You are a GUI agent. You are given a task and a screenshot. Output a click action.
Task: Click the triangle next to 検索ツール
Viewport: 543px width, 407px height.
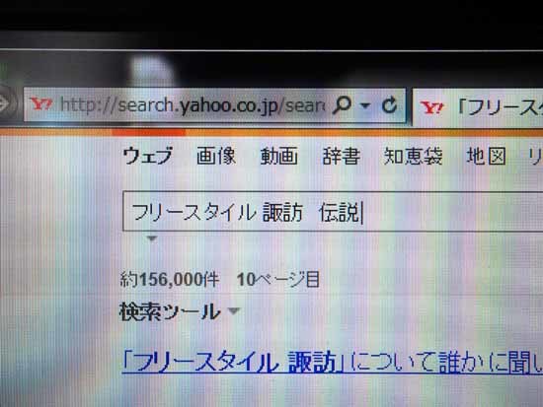point(234,310)
